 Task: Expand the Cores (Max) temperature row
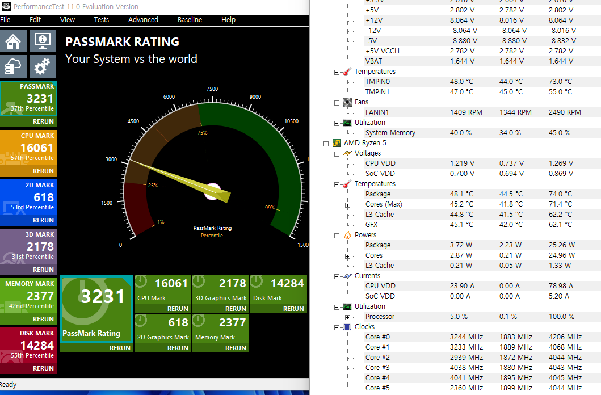click(x=347, y=205)
